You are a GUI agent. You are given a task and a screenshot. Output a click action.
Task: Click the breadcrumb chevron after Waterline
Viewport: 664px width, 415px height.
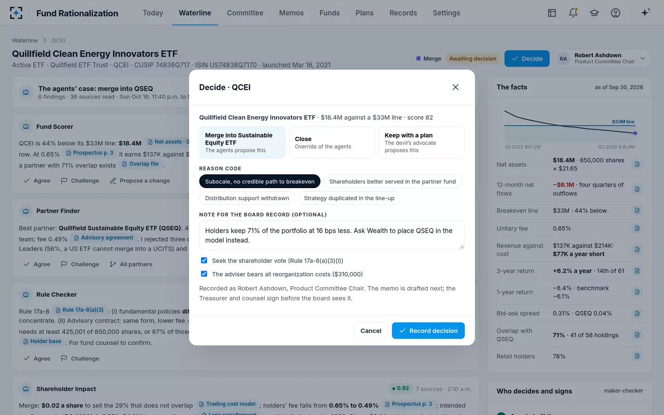click(45, 41)
